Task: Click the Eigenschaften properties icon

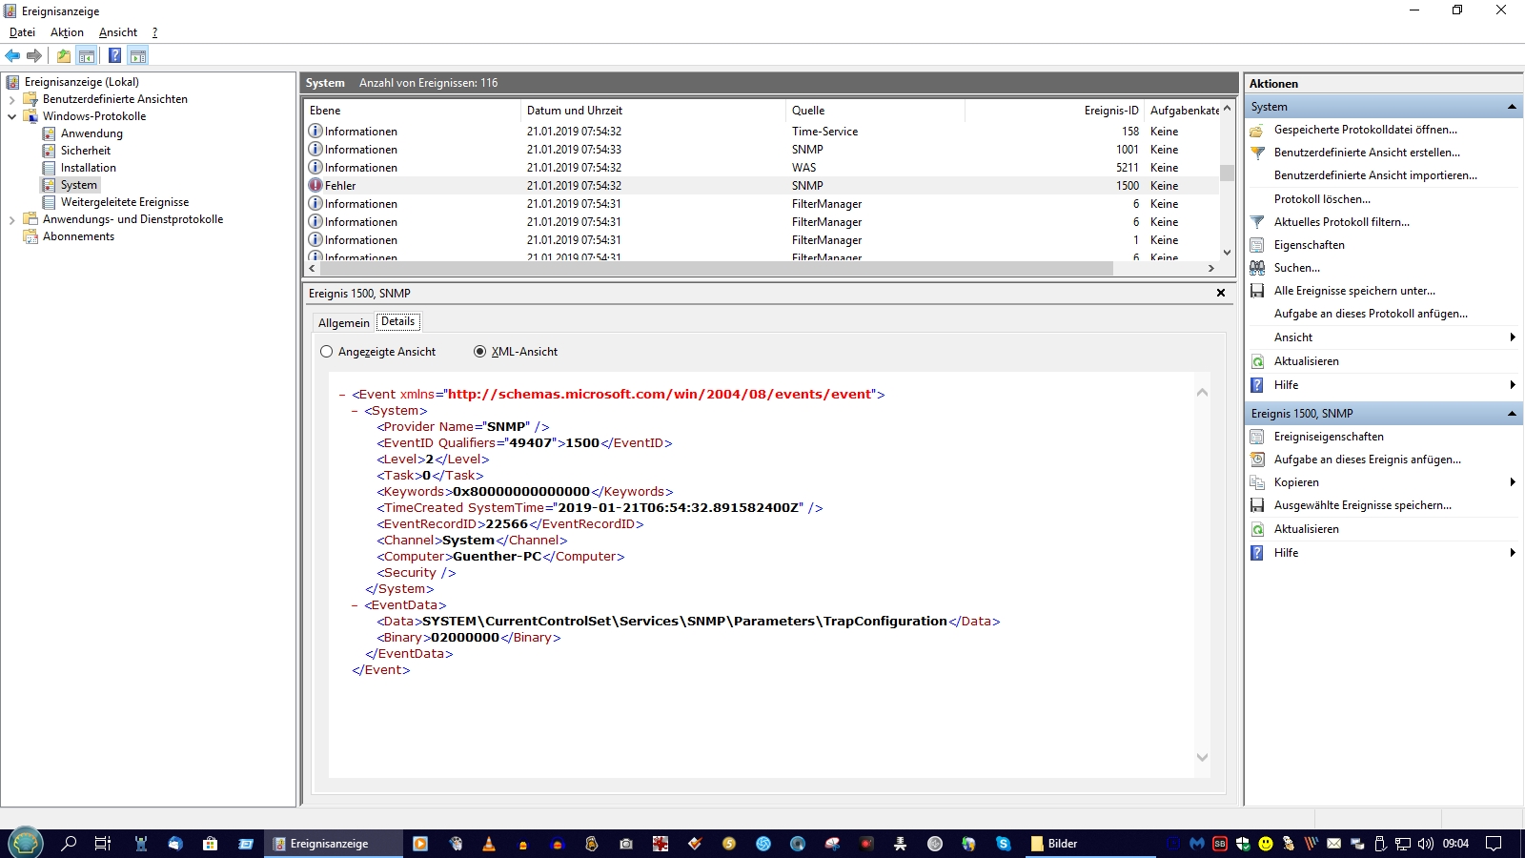Action: tap(1257, 245)
